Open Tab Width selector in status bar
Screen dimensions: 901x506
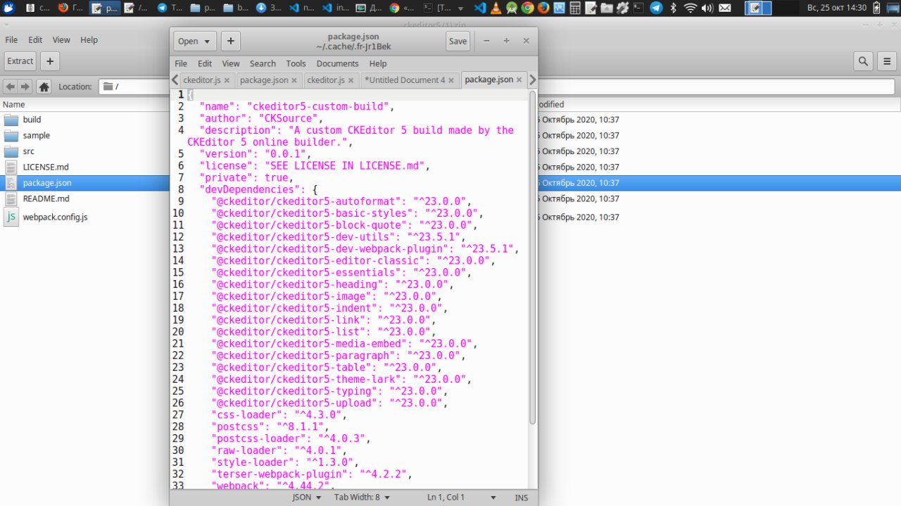(362, 497)
